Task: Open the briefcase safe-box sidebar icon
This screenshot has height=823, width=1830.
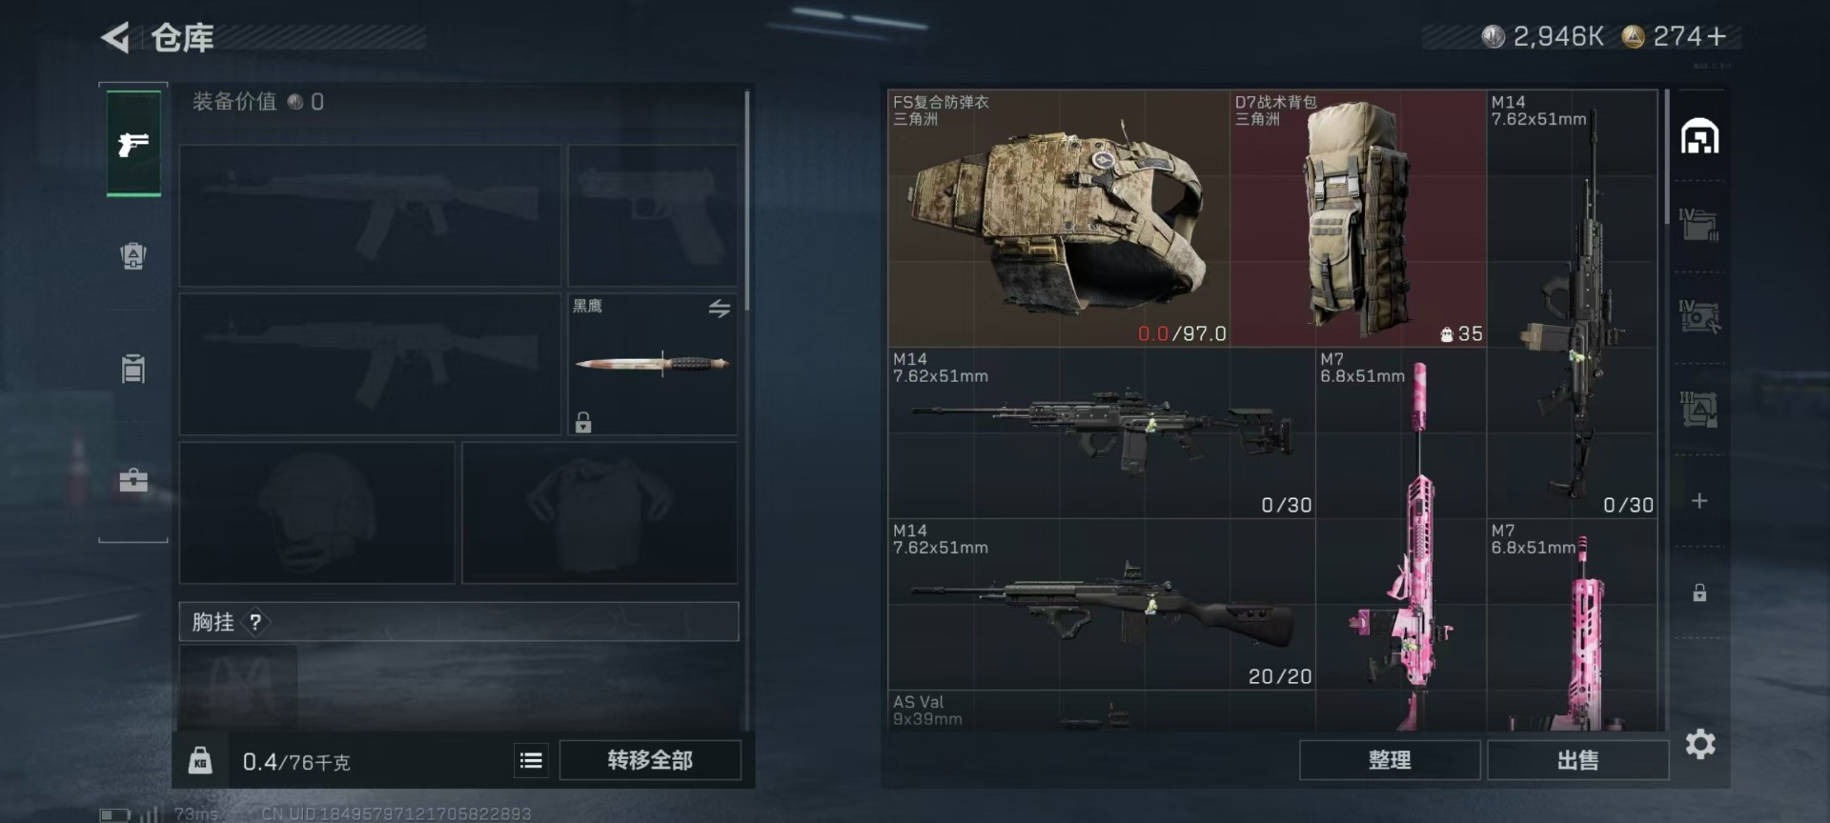Action: pos(133,480)
